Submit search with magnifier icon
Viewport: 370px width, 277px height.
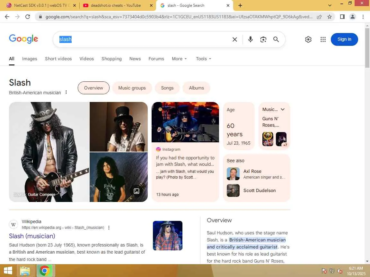coord(276,39)
